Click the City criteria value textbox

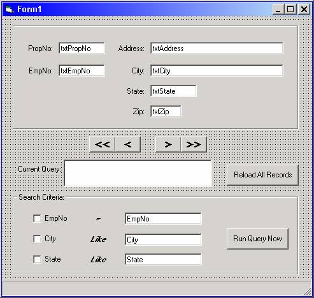(163, 240)
